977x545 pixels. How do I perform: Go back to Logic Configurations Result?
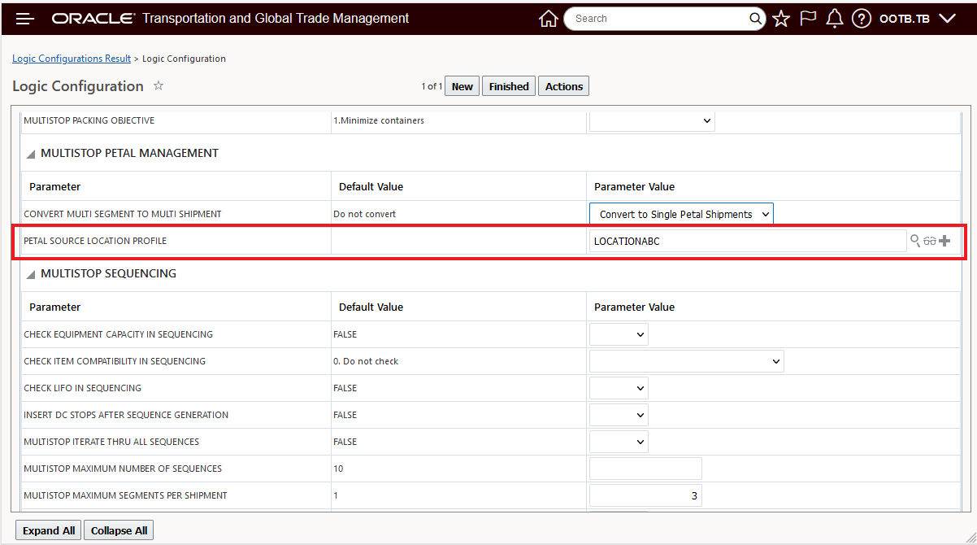click(72, 59)
